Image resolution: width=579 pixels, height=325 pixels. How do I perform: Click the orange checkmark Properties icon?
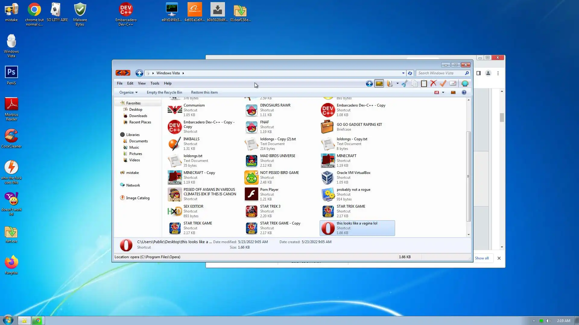click(443, 84)
